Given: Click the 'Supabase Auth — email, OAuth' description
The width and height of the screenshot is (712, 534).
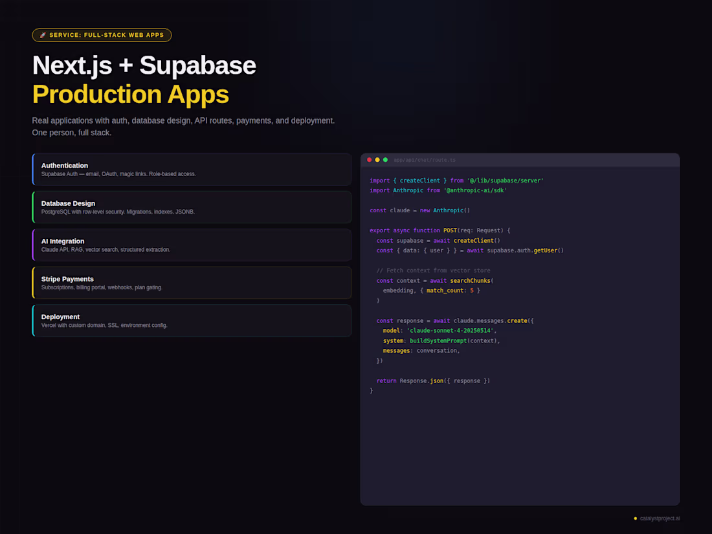Looking at the screenshot, I should coord(118,174).
